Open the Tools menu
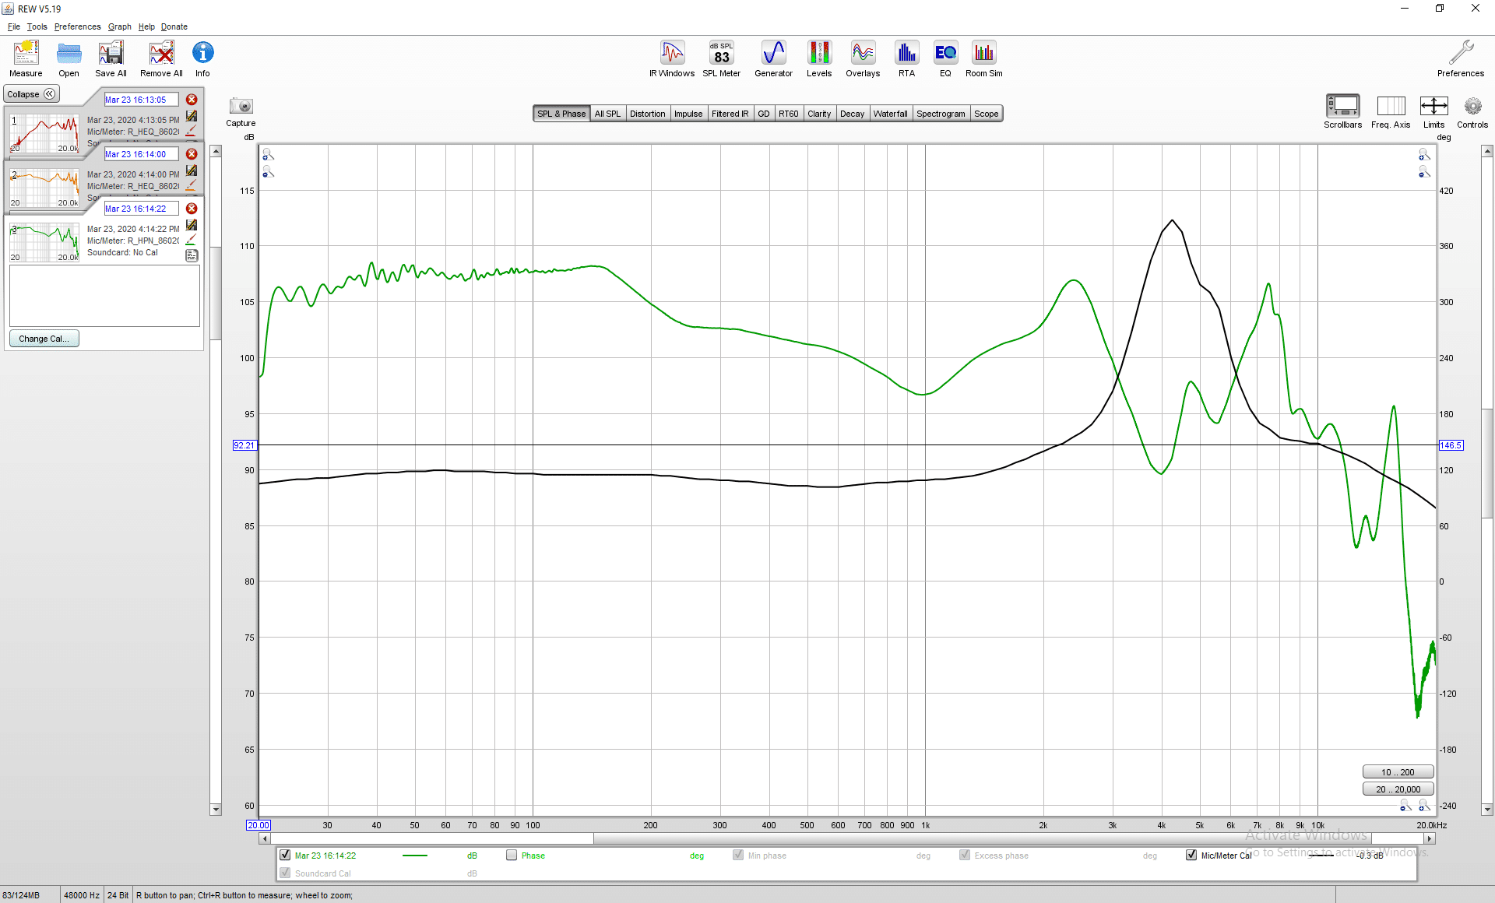The width and height of the screenshot is (1495, 903). [x=37, y=26]
